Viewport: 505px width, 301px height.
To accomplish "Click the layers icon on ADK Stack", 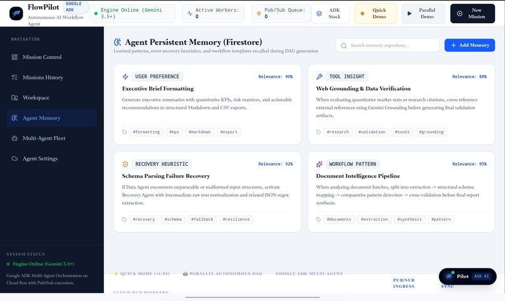I will 319,14.
